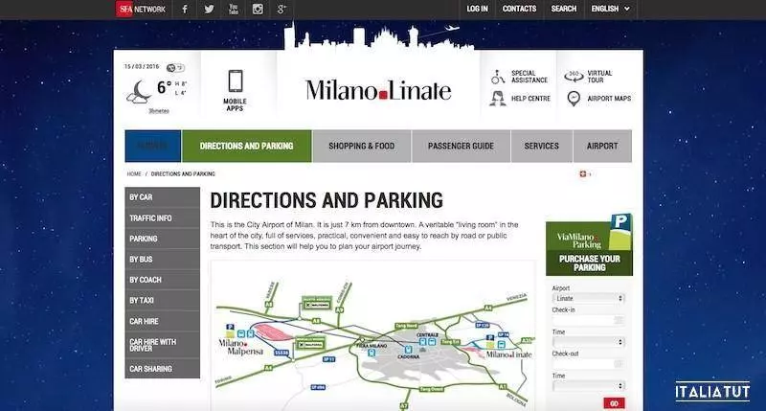Image resolution: width=766 pixels, height=411 pixels.
Task: Click the Check-out calendar icon
Action: [619, 364]
